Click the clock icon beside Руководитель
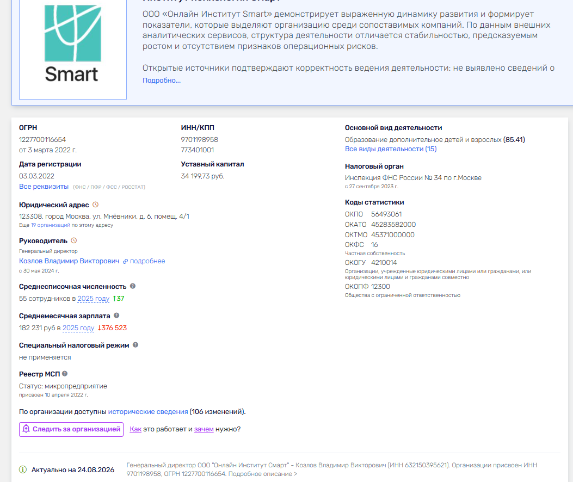The width and height of the screenshot is (573, 482). coord(74,240)
